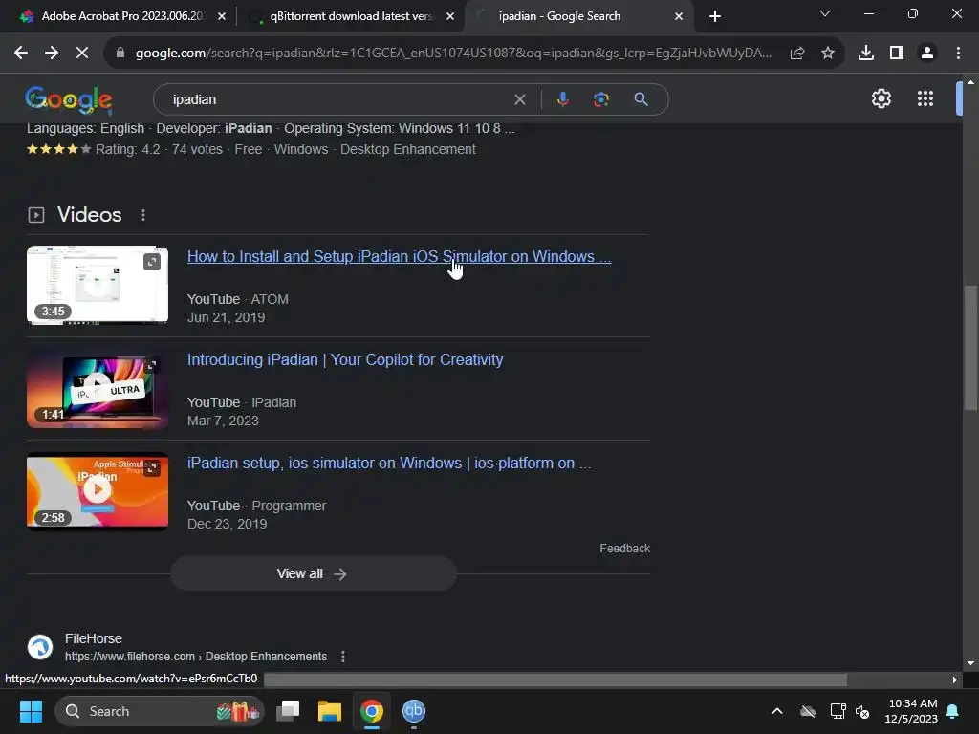
Task: Click the site lock icon in address bar
Action: click(120, 54)
